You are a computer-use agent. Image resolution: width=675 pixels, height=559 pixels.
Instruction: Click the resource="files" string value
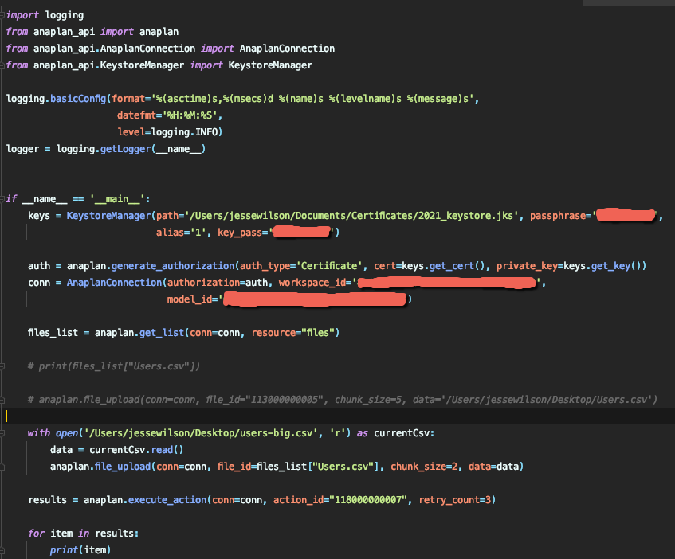click(318, 333)
